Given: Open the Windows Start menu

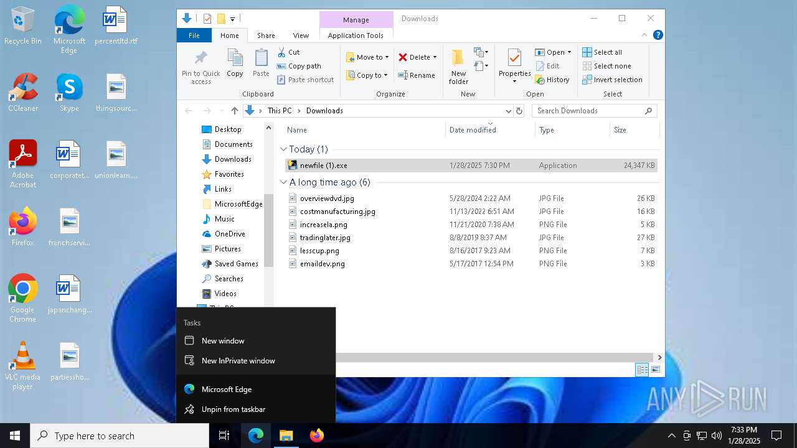Looking at the screenshot, I should [15, 436].
